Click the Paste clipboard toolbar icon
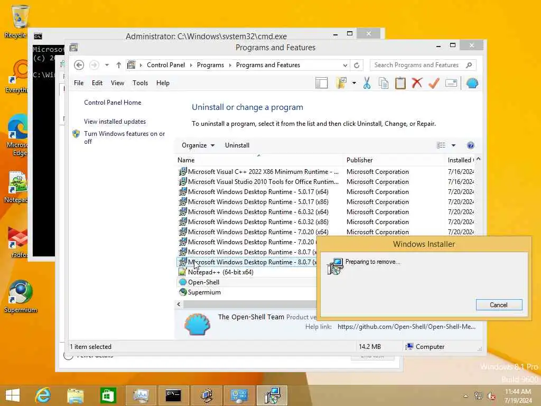This screenshot has height=406, width=541. click(x=400, y=83)
